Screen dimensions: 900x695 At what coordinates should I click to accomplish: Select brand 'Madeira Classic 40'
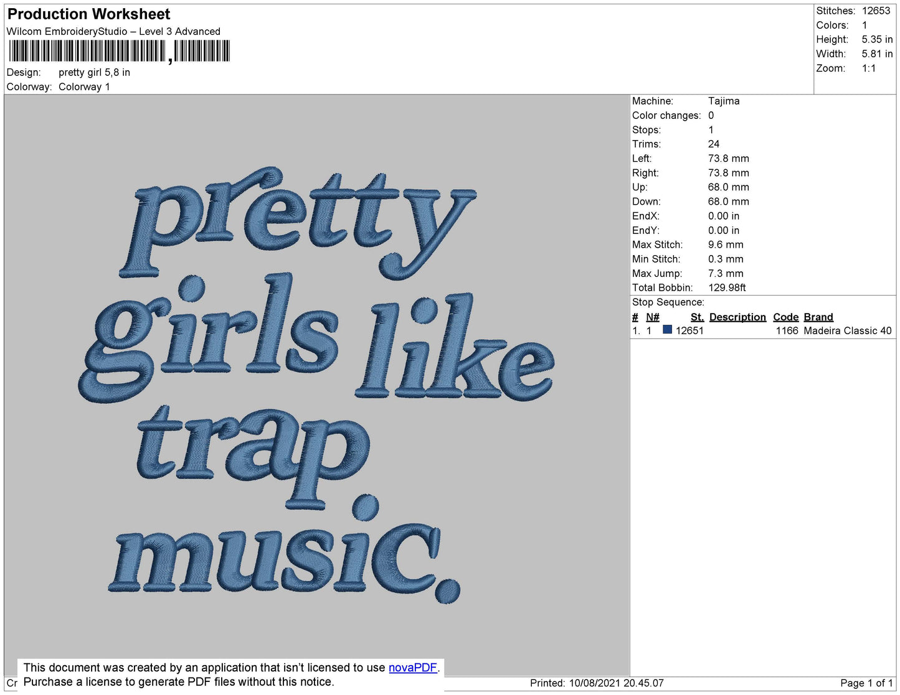pos(847,330)
